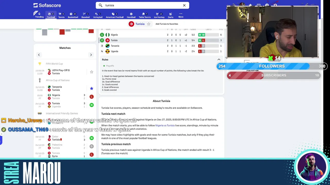Click the L badge for Syria match
The height and width of the screenshot is (185, 330).
[x=92, y=154]
